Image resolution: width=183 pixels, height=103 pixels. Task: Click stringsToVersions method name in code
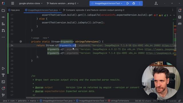pos(86,42)
